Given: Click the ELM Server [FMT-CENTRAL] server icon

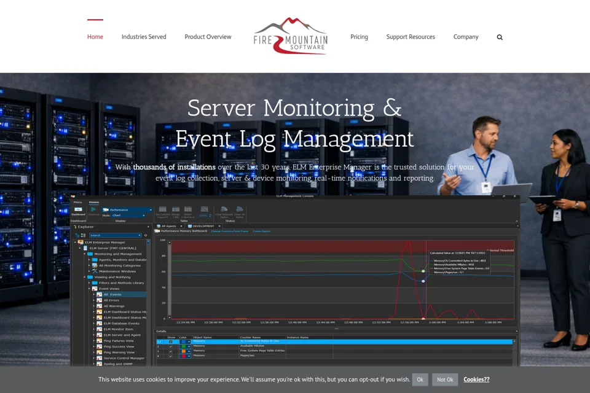Looking at the screenshot, I should click(x=85, y=248).
